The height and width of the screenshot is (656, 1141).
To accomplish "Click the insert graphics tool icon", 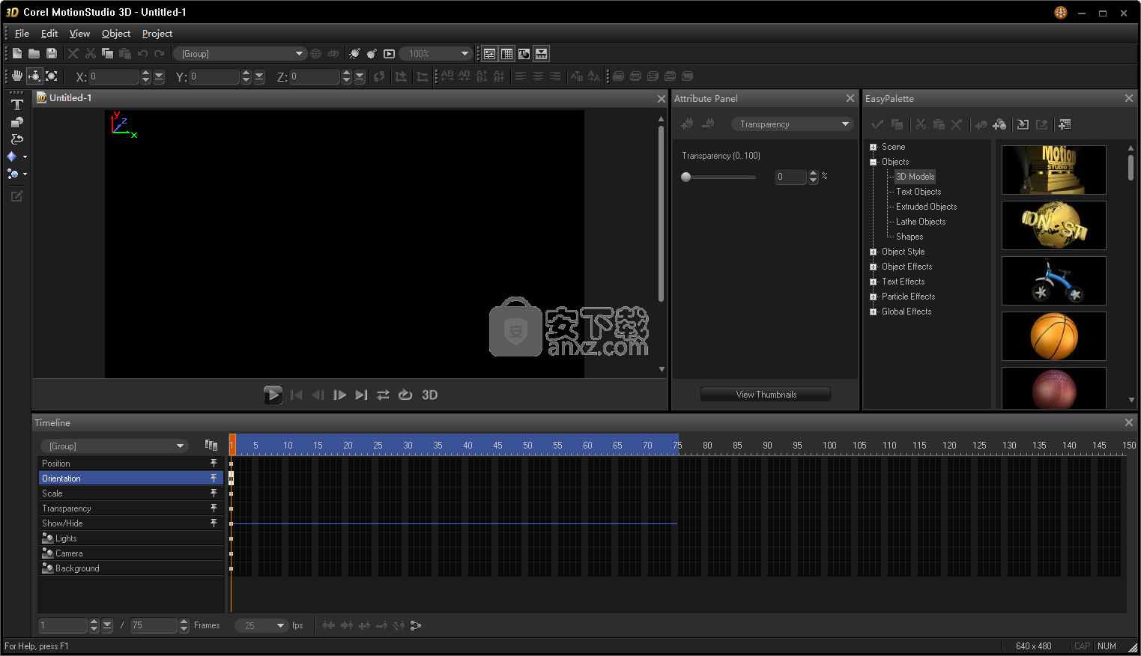I will tap(16, 122).
